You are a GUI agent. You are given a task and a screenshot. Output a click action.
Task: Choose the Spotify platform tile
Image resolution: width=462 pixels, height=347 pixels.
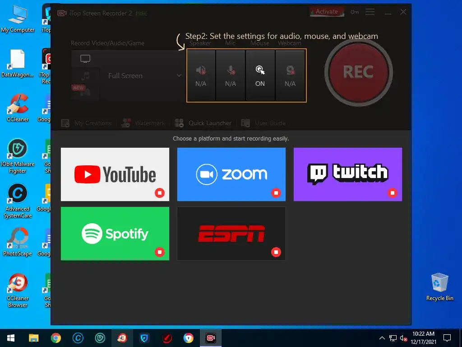115,234
